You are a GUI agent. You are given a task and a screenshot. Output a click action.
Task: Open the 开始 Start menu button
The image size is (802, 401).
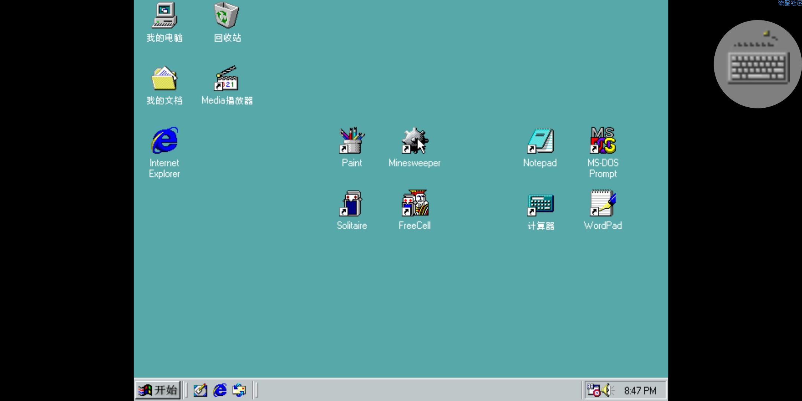click(x=158, y=390)
